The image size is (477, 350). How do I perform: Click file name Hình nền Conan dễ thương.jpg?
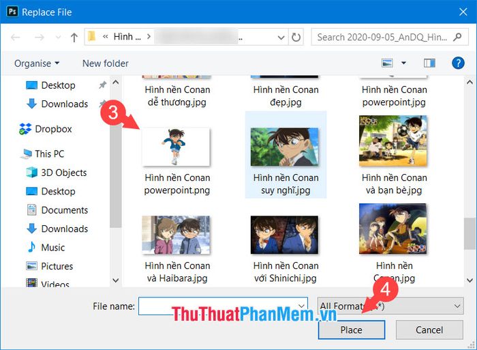[177, 96]
